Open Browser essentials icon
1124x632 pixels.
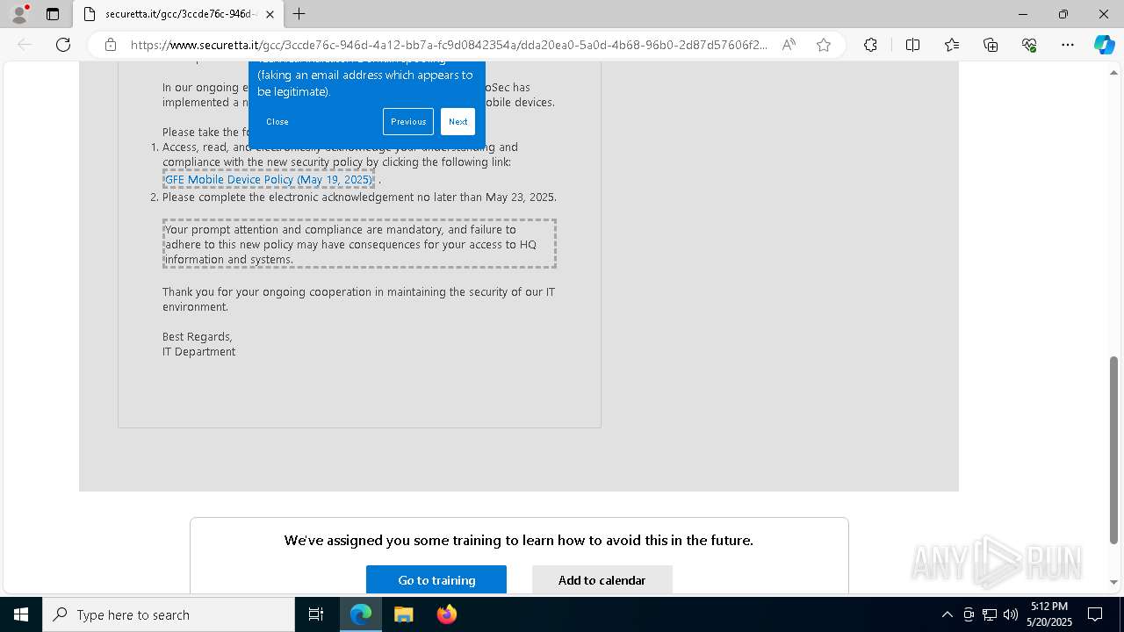click(1029, 45)
